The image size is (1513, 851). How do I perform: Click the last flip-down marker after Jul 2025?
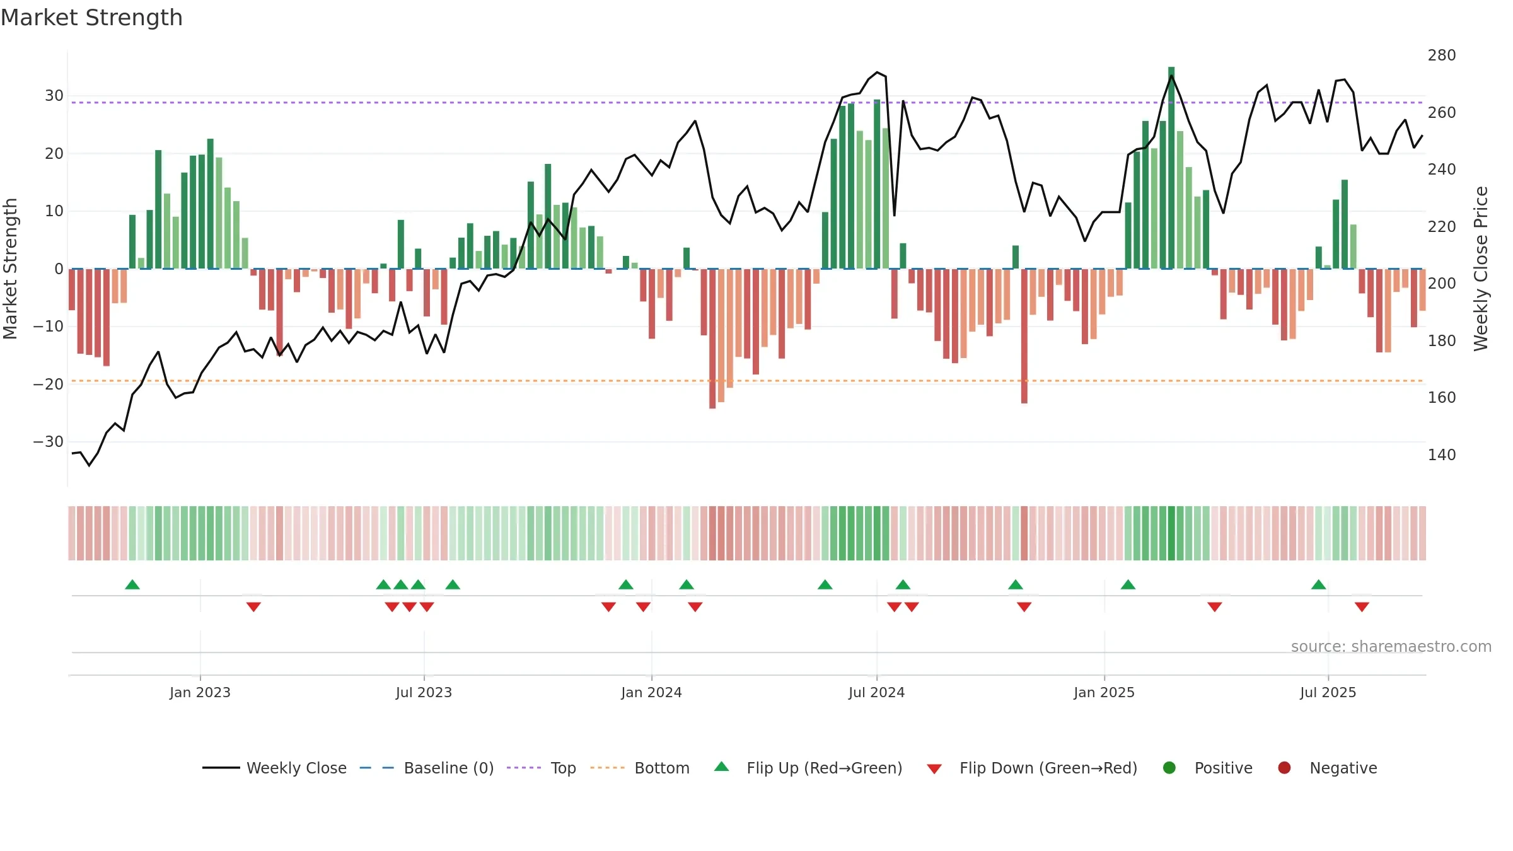1362,607
